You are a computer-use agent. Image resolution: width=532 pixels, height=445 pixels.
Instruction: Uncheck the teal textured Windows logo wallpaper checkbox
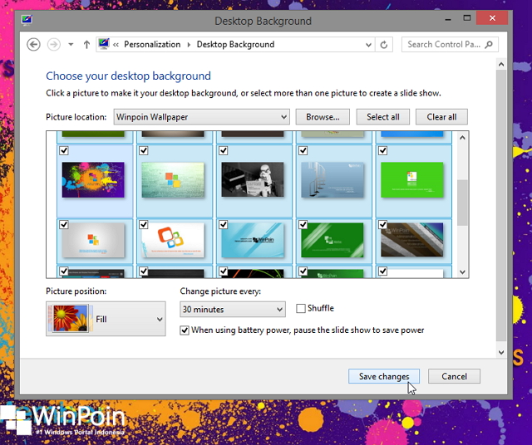tap(144, 150)
